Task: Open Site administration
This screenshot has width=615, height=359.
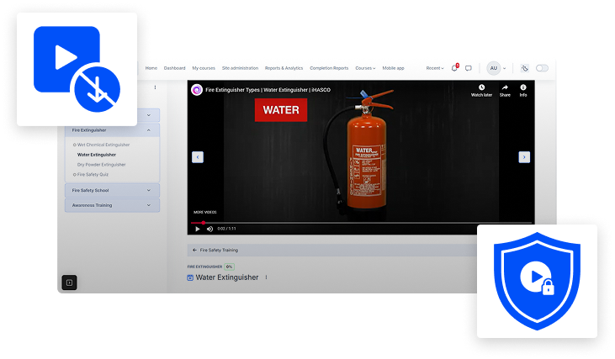Action: 240,68
